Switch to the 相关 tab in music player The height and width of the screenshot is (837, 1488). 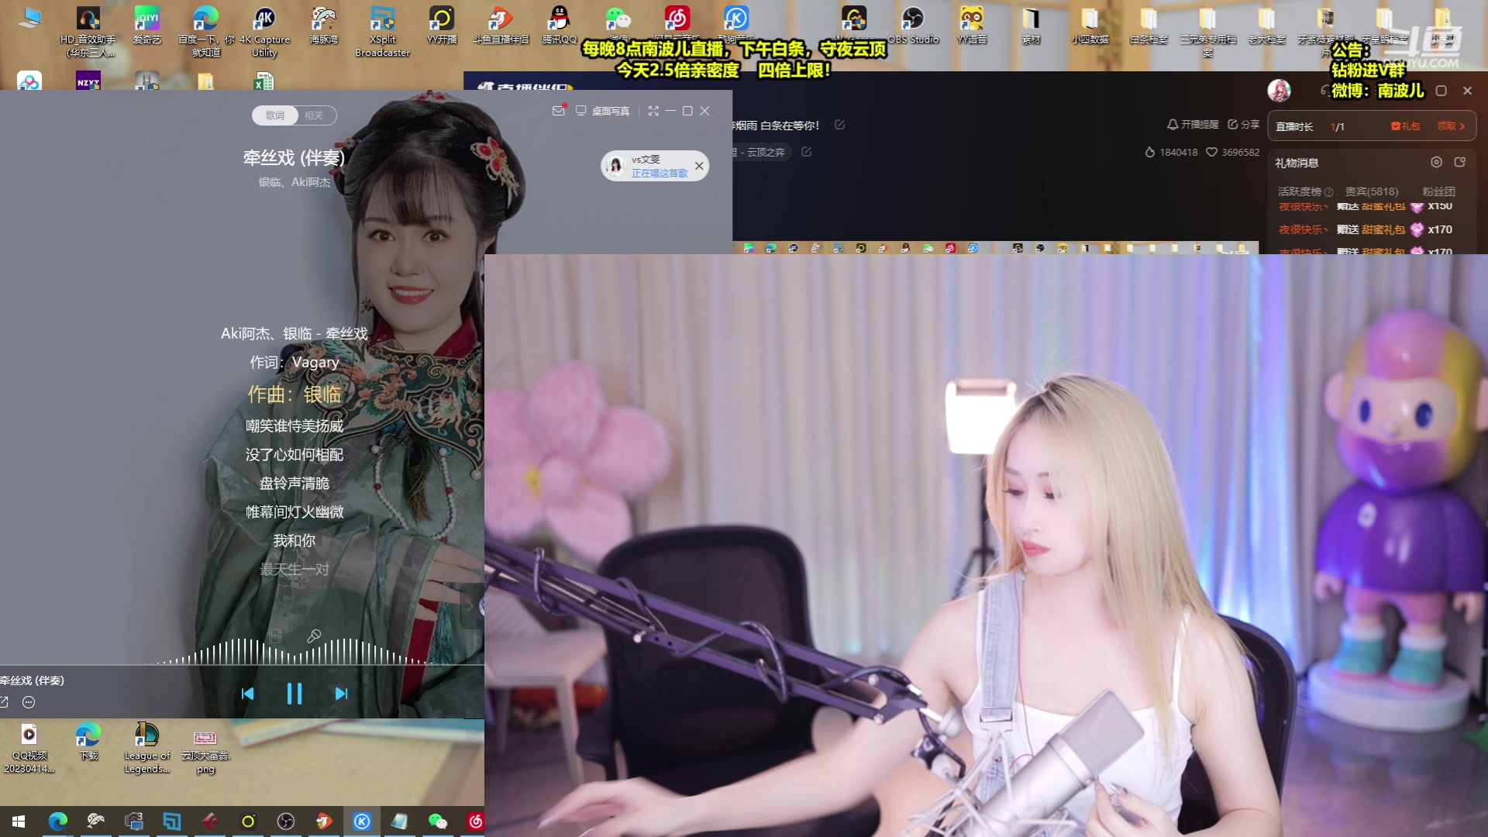[x=314, y=115]
